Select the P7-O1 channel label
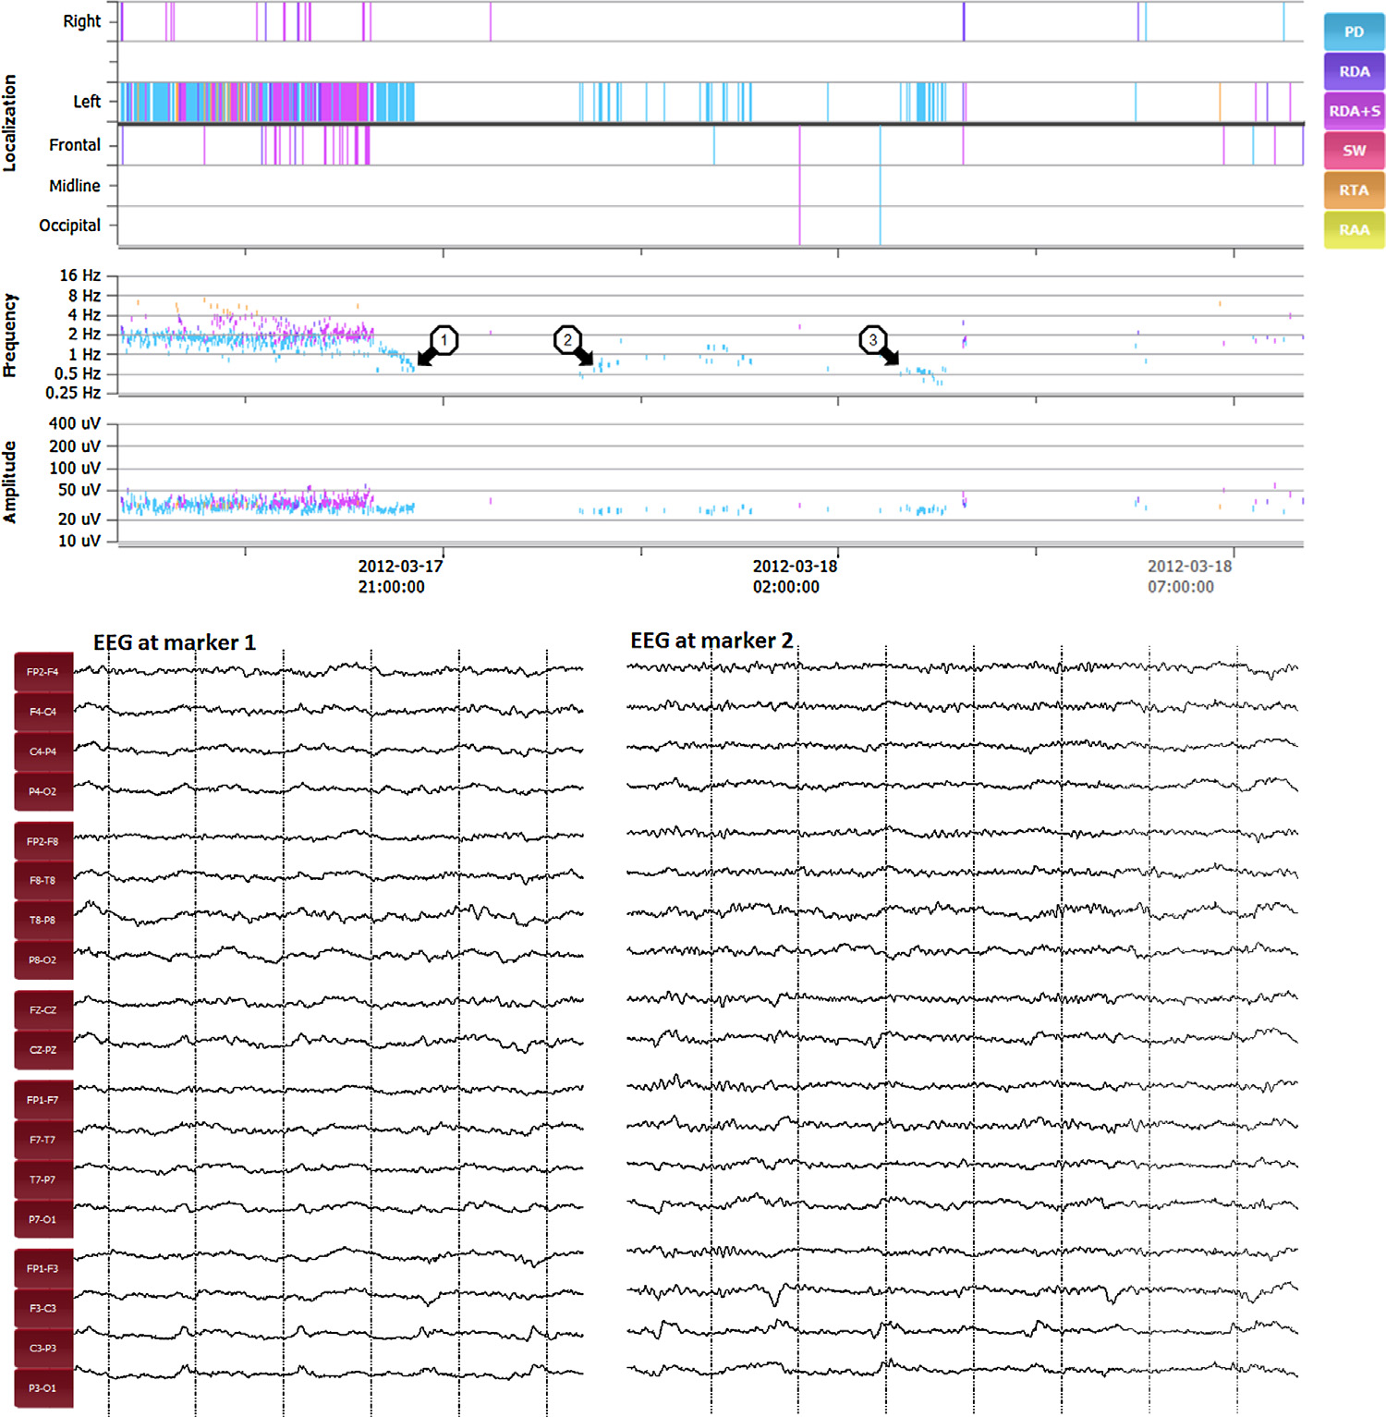The height and width of the screenshot is (1417, 1386). [x=43, y=1219]
